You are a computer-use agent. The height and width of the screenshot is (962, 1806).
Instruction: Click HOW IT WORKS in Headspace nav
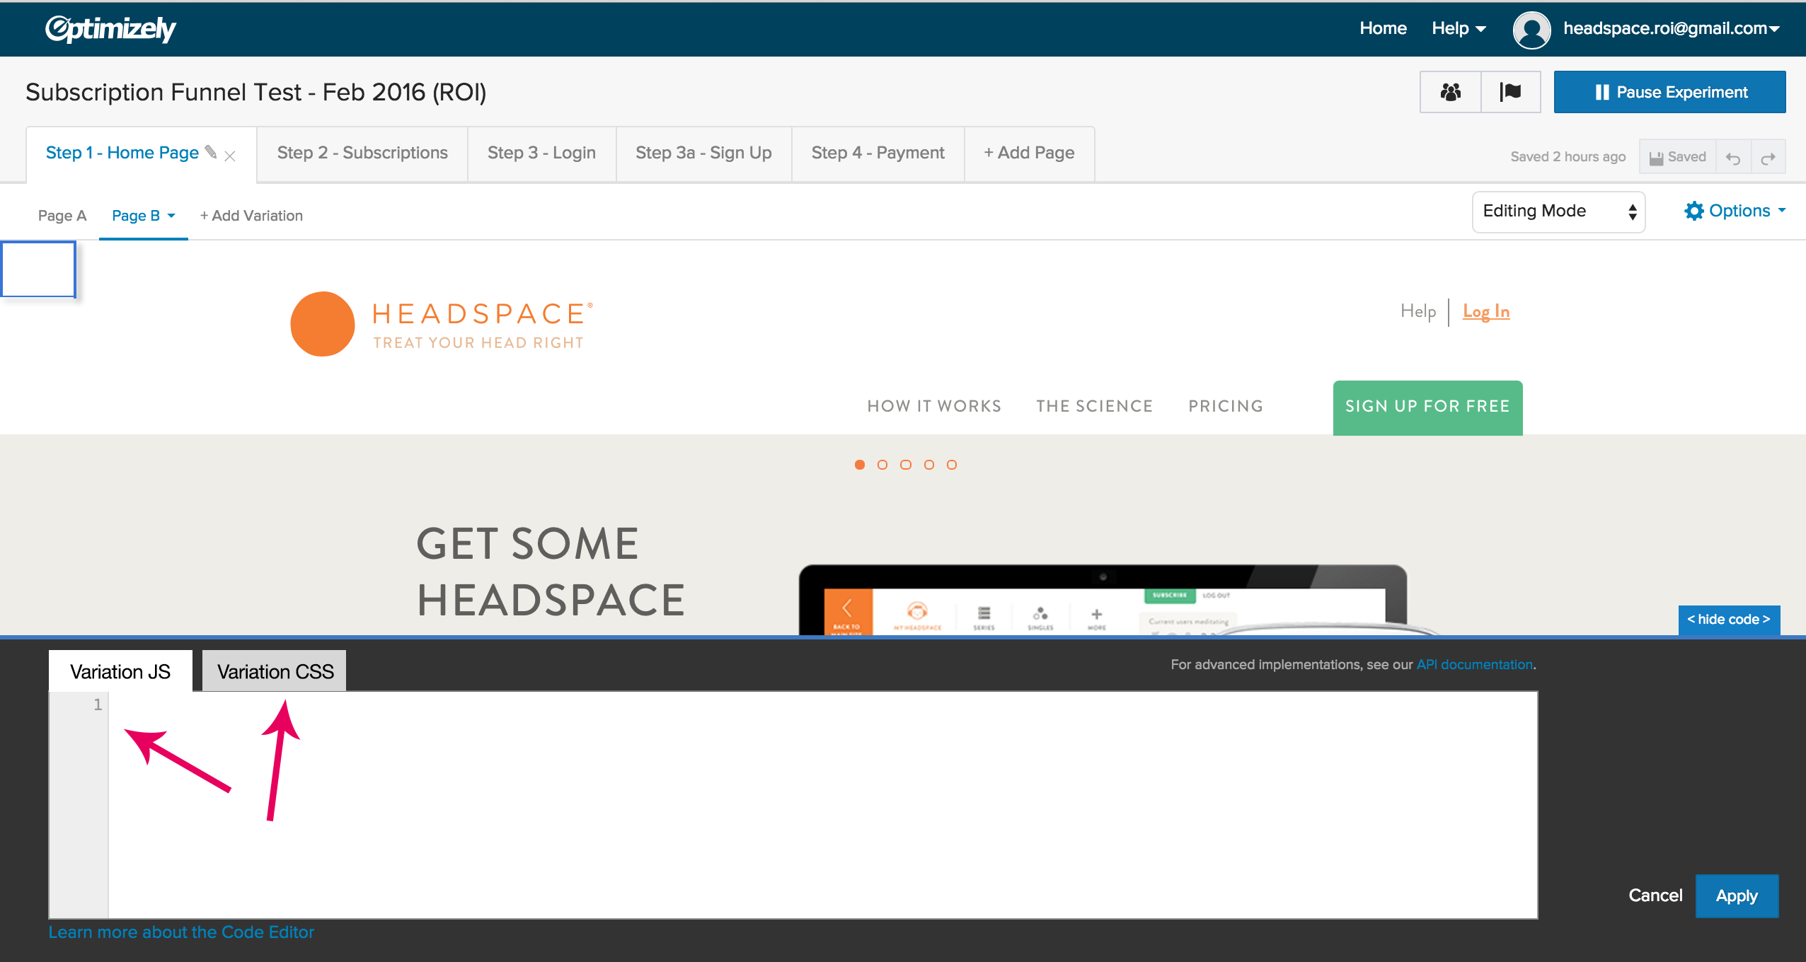click(934, 406)
